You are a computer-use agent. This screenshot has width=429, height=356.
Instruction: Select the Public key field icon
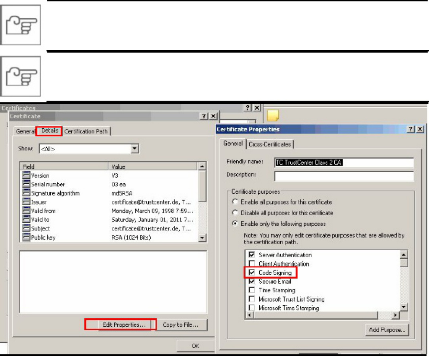tap(26, 237)
